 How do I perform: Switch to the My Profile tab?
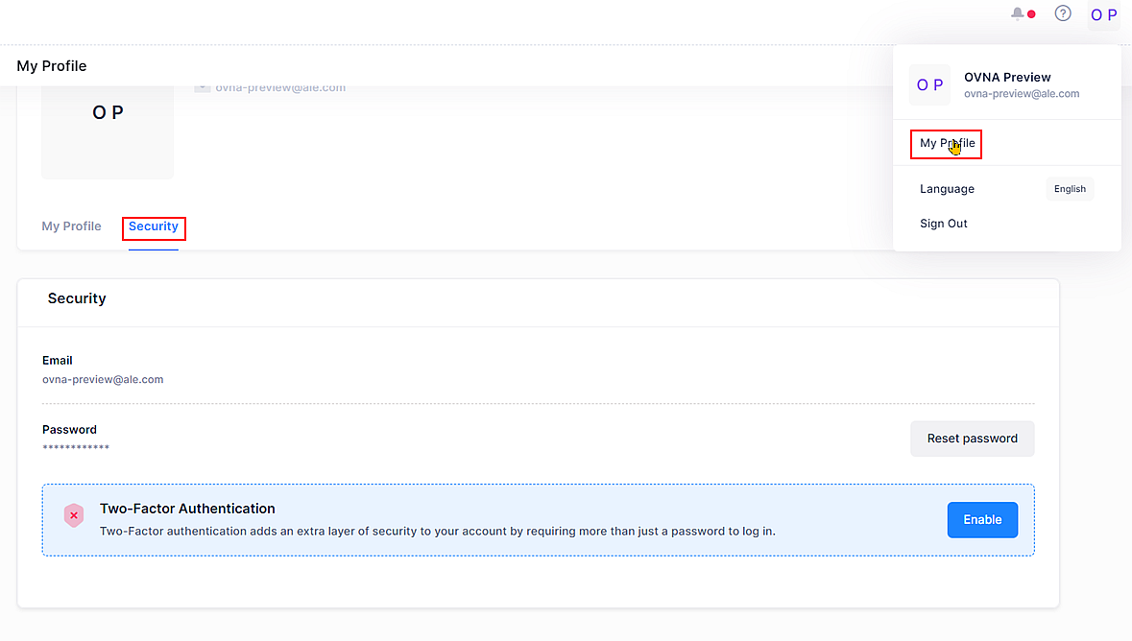[x=71, y=226]
